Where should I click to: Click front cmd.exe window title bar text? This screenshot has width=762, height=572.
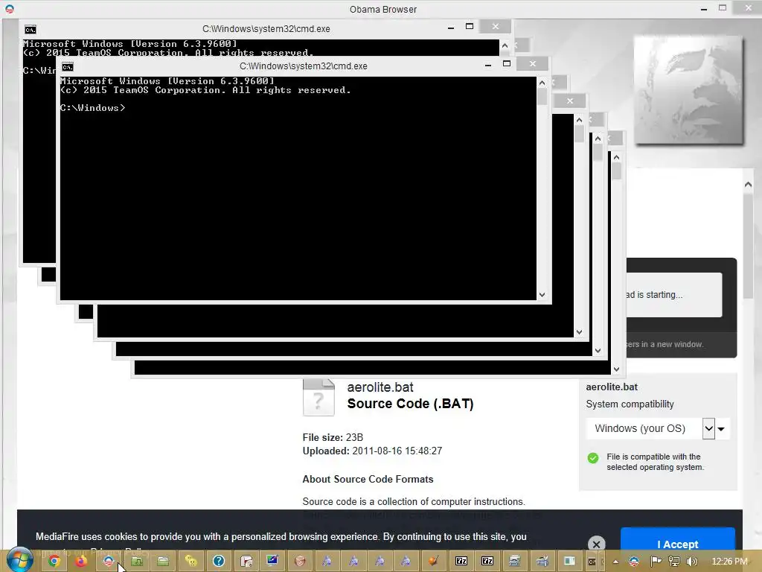click(x=304, y=66)
